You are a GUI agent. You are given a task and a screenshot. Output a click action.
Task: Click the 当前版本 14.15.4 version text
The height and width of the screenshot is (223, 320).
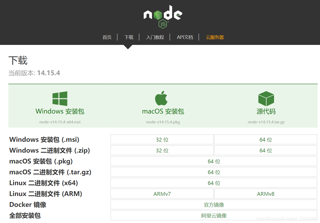[x=34, y=73]
